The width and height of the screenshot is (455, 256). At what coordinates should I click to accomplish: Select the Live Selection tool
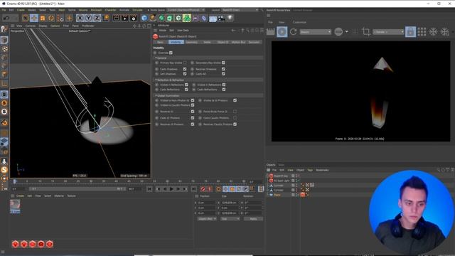(26, 18)
